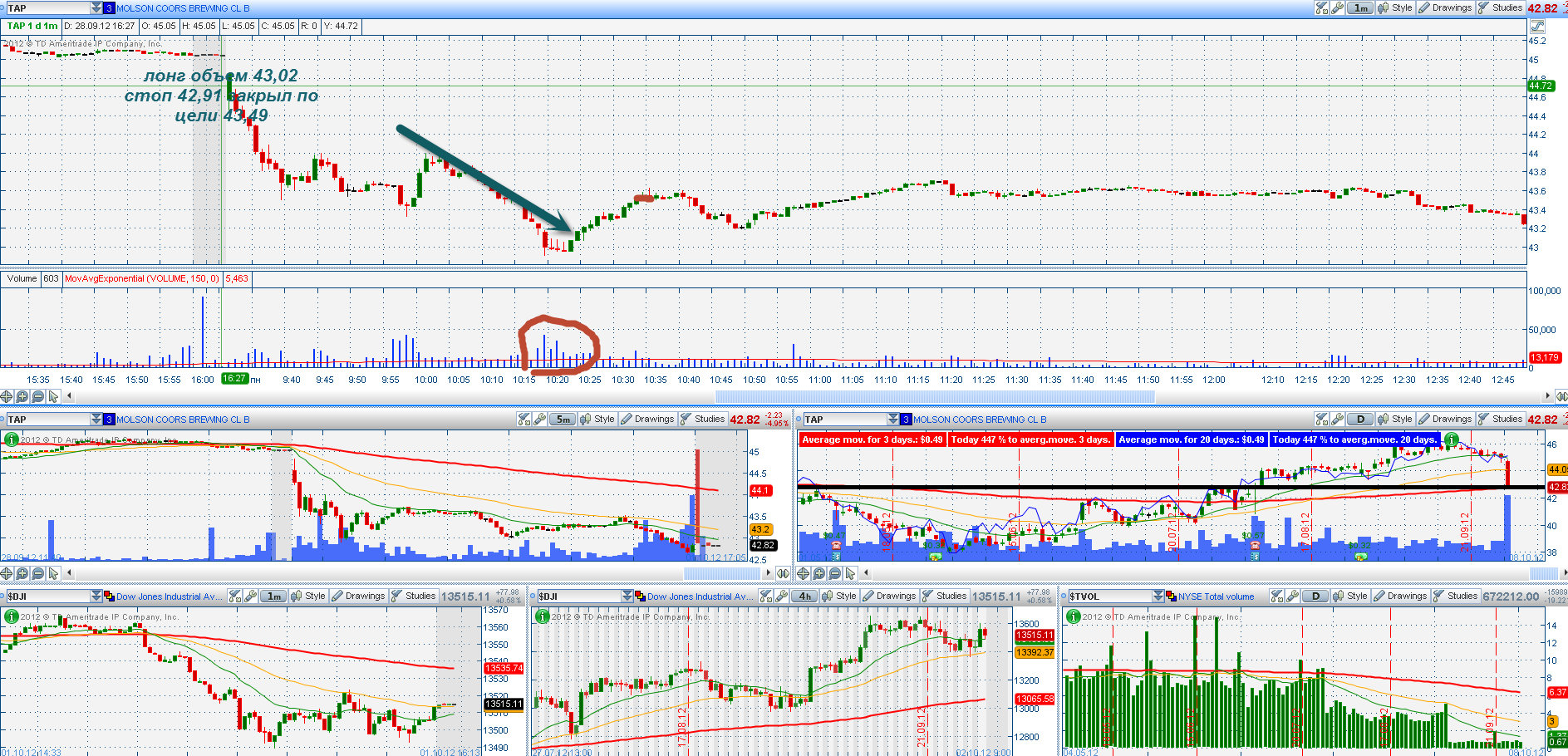The height and width of the screenshot is (756, 1568).
Task: Click Edit Studies icon in $DJI 1m chart
Action: point(235,596)
